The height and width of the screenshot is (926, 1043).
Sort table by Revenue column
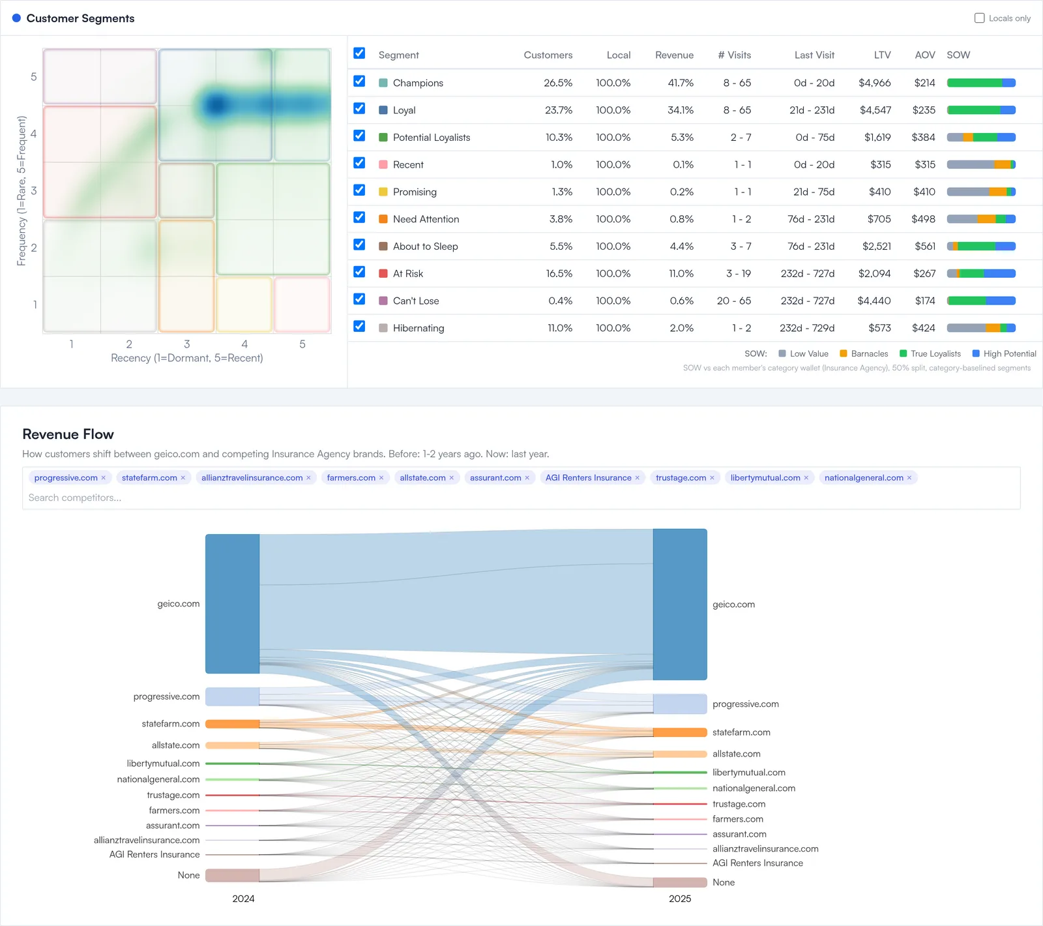(x=674, y=55)
